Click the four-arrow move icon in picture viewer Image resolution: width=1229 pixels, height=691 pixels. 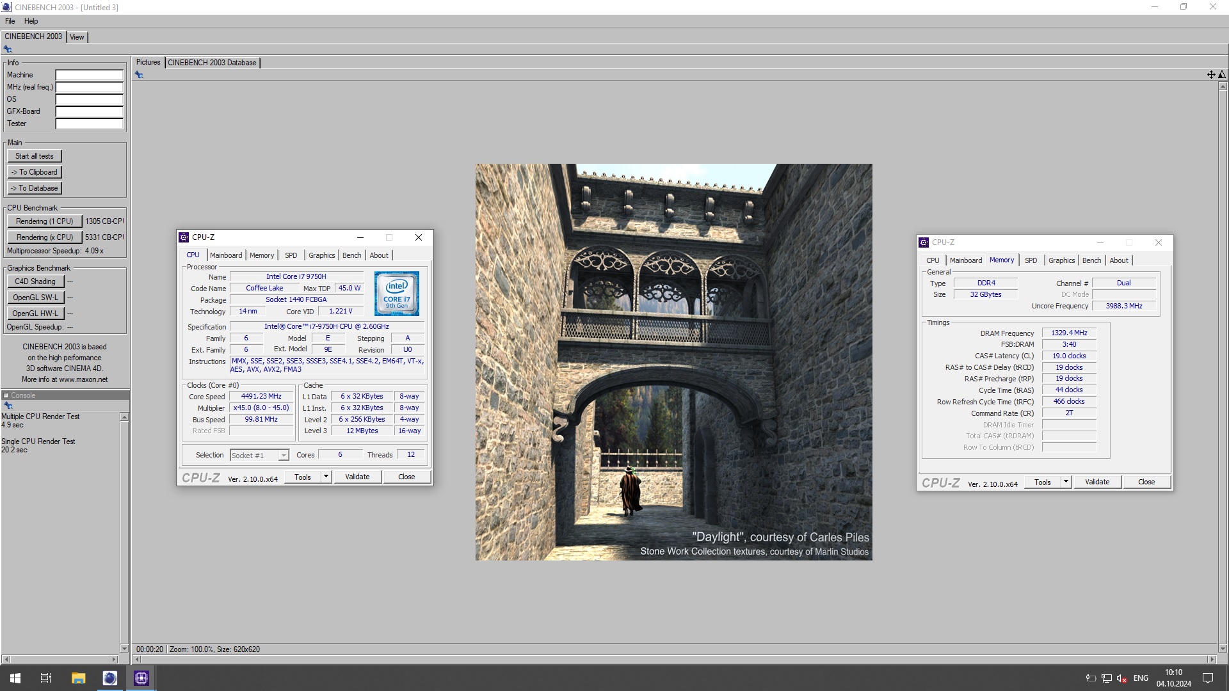tap(1211, 75)
